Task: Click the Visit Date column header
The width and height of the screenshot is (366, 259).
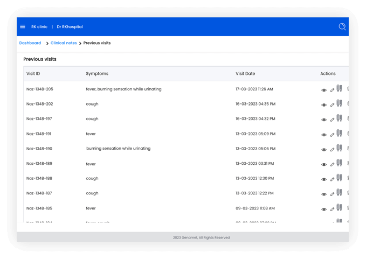Action: coord(245,74)
